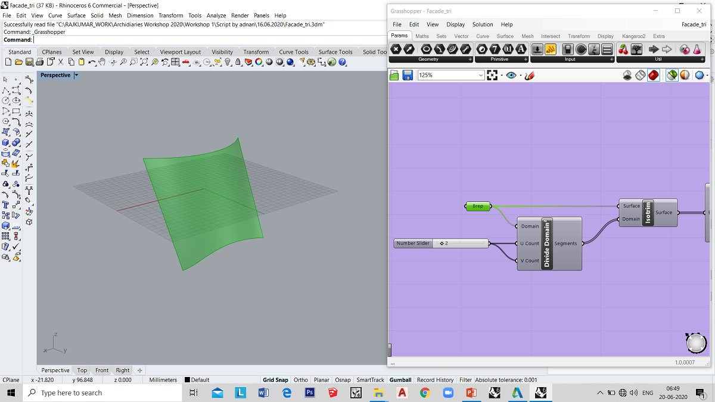The width and height of the screenshot is (715, 402).
Task: Click the Save icon in Grasshopper toolbar
Action: 408,75
